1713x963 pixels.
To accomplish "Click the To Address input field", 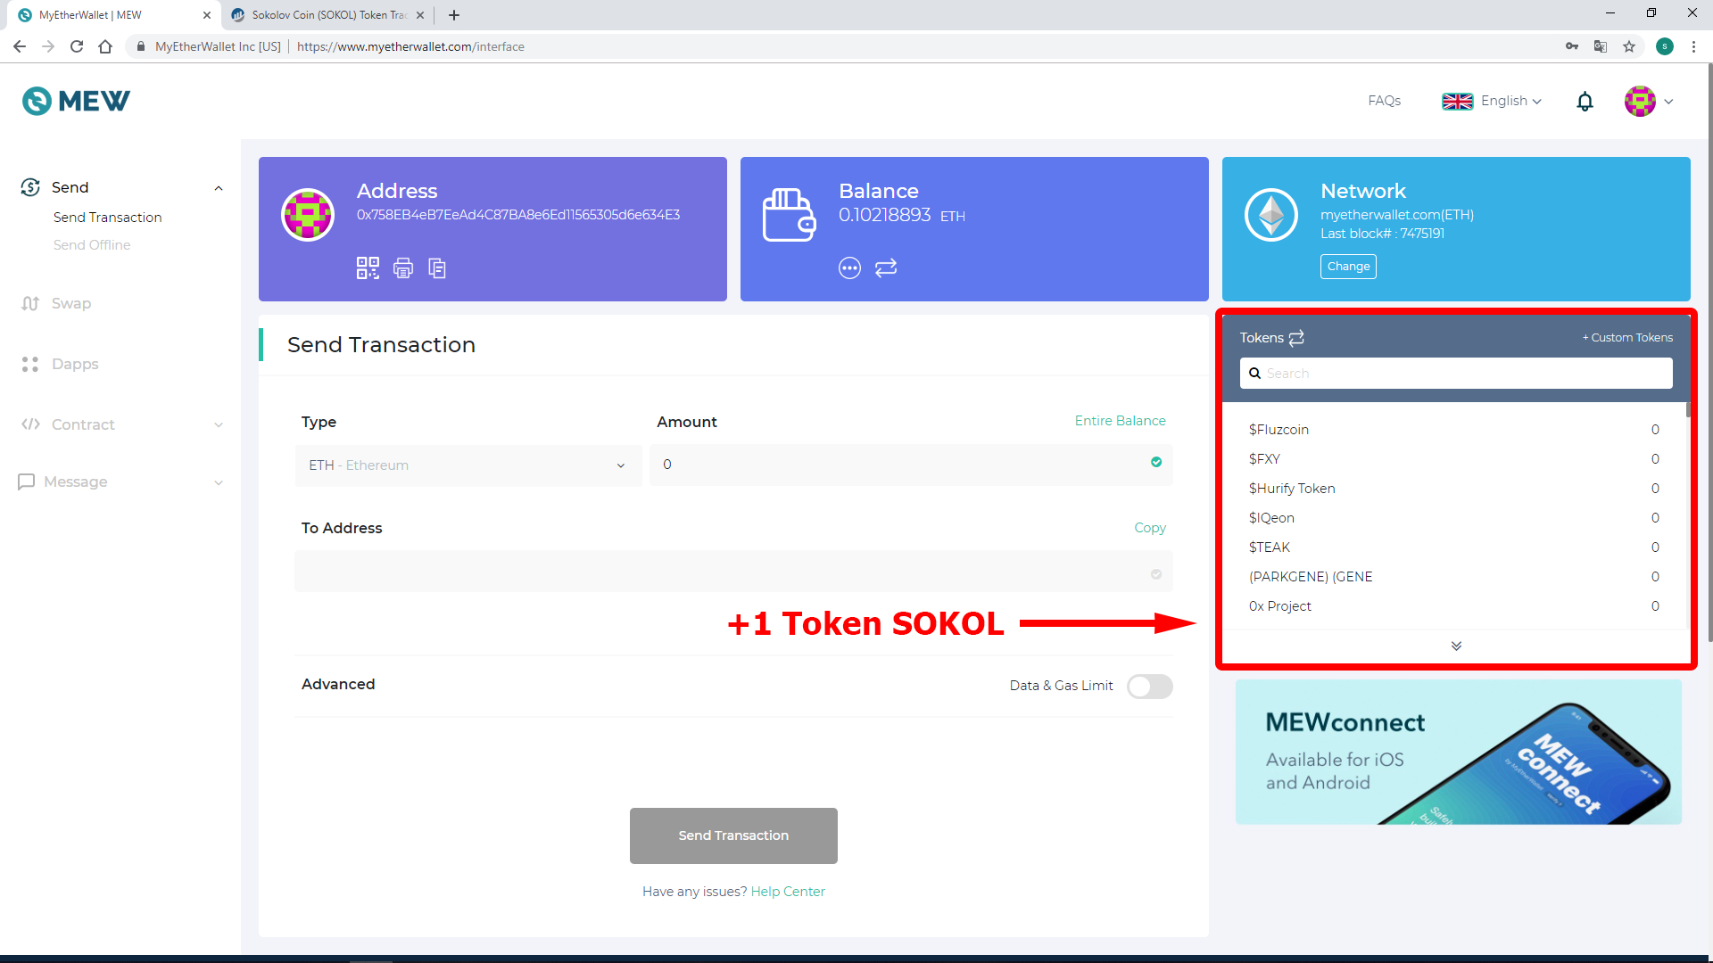I will 733,572.
